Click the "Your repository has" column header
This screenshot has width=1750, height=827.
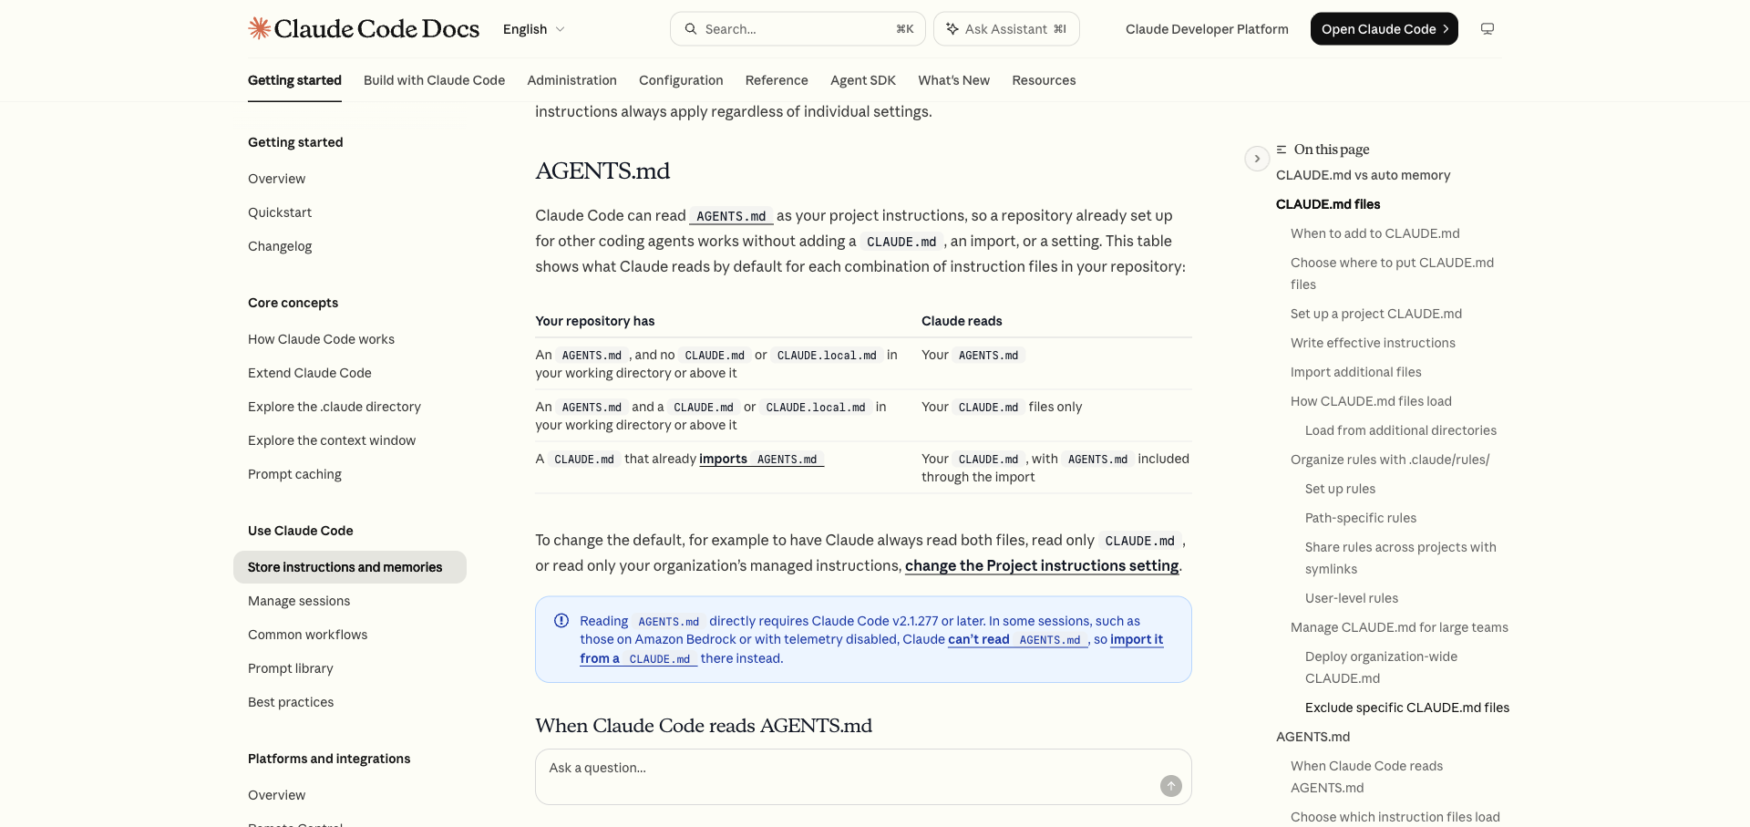click(x=594, y=321)
